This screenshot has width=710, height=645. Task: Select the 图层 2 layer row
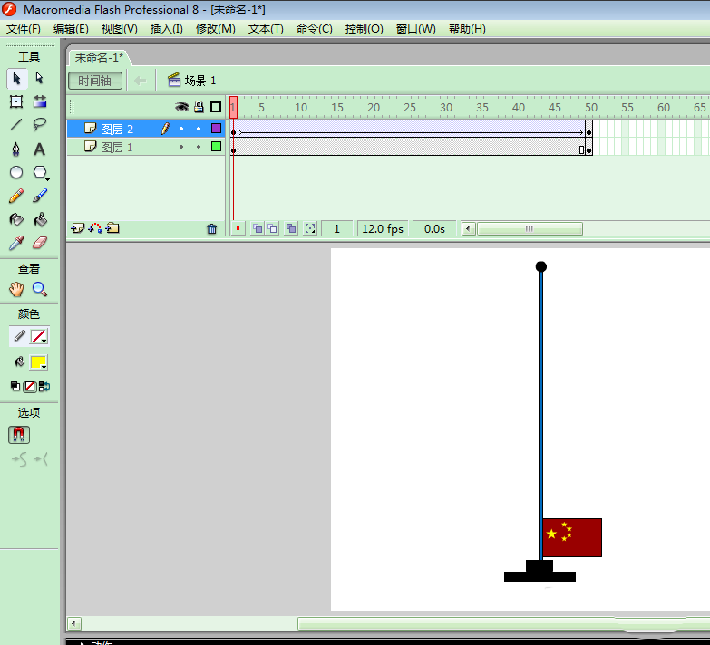point(146,129)
